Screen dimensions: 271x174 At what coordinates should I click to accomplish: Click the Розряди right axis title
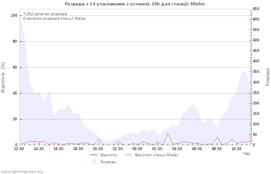[268, 77]
